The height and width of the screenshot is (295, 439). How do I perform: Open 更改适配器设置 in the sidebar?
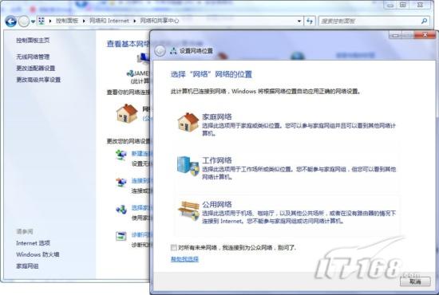coord(36,69)
